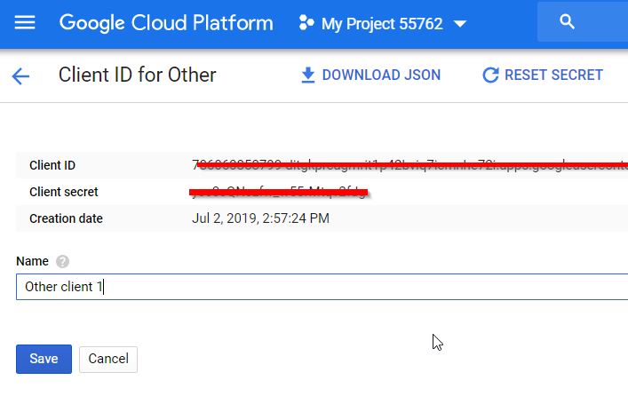
Task: Click the Name field label
Action: (x=32, y=261)
